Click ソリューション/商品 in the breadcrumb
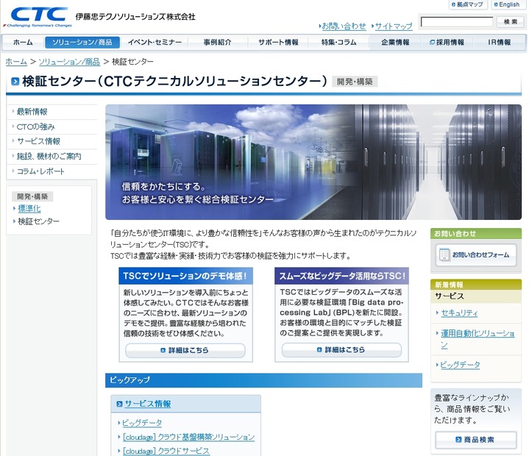The width and height of the screenshot is (532, 456). point(69,62)
